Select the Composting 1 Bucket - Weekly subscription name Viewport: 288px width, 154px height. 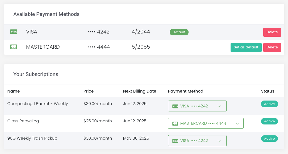tap(38, 104)
